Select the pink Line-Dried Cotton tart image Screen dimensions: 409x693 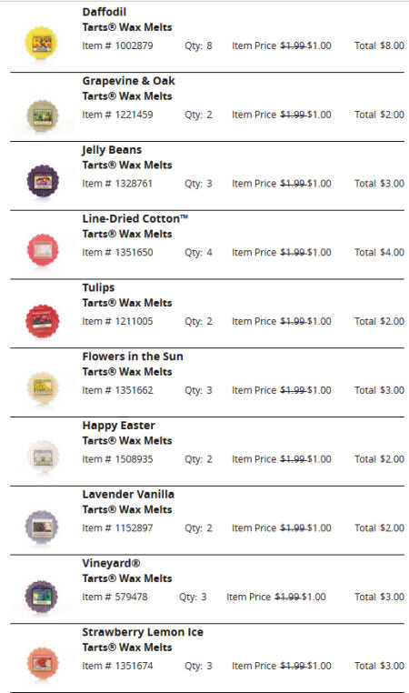[x=43, y=250]
